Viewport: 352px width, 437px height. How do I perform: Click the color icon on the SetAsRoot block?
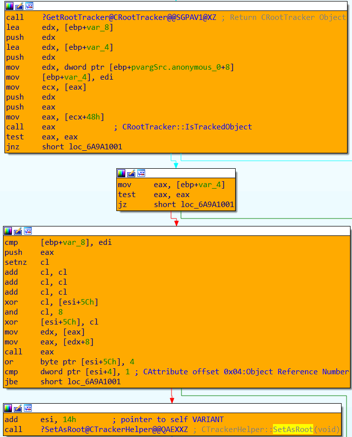point(8,408)
